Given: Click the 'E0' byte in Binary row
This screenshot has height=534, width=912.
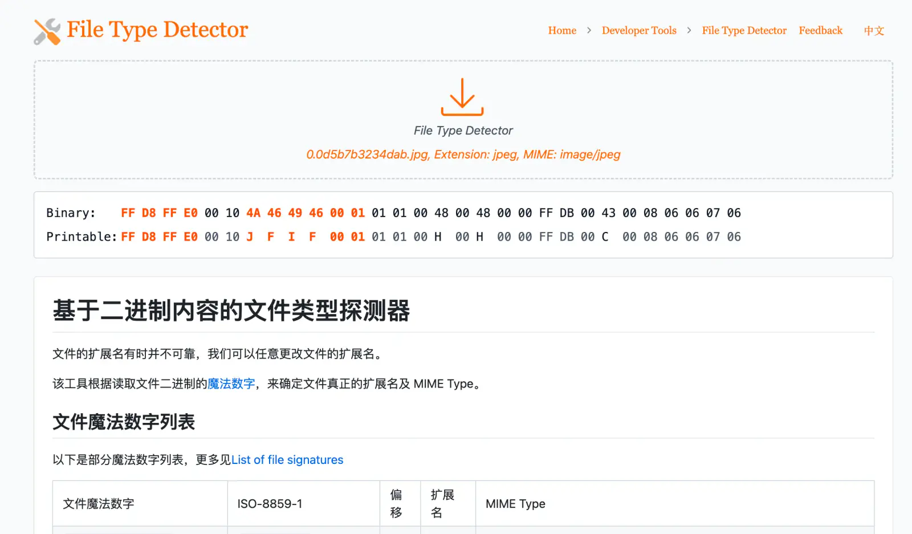Looking at the screenshot, I should pyautogui.click(x=190, y=213).
